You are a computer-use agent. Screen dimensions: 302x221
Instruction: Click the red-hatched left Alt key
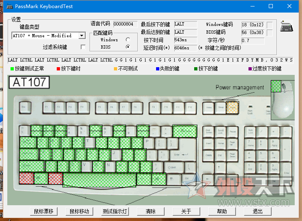tap(56, 178)
